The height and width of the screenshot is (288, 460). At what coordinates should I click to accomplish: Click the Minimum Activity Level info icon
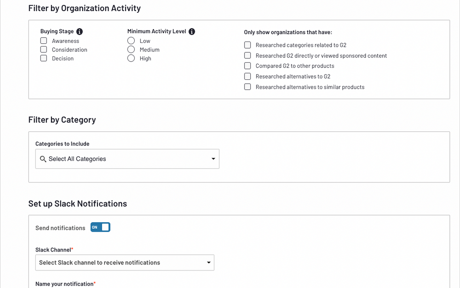pos(192,32)
